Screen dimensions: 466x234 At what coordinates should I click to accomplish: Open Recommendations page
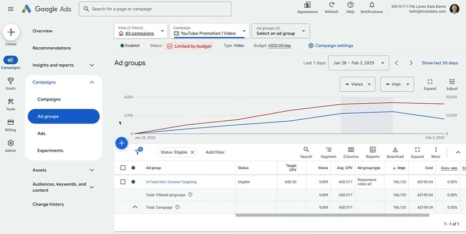point(52,48)
